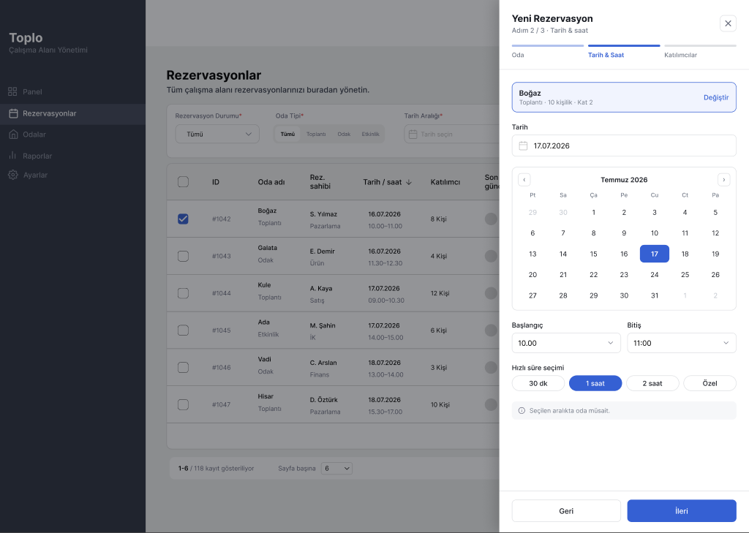This screenshot has height=533, width=749.
Task: Select day 13 in the calendar
Action: (x=532, y=254)
